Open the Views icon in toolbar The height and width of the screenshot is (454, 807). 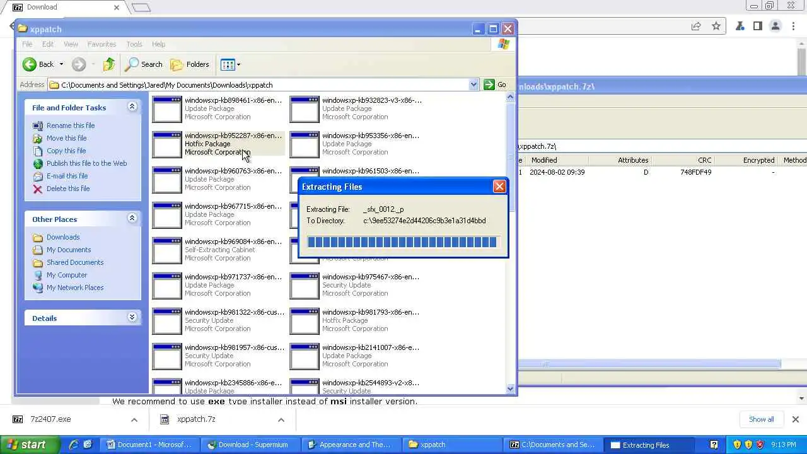pos(228,64)
